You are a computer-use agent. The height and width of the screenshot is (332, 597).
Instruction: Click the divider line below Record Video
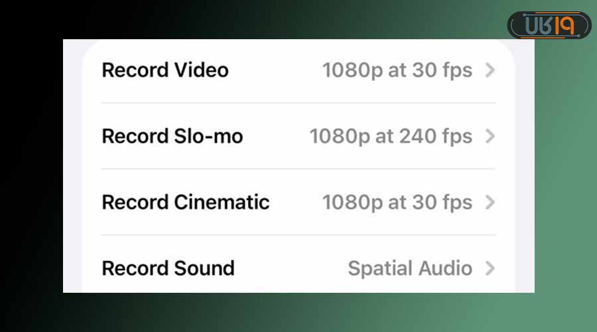pyautogui.click(x=298, y=103)
